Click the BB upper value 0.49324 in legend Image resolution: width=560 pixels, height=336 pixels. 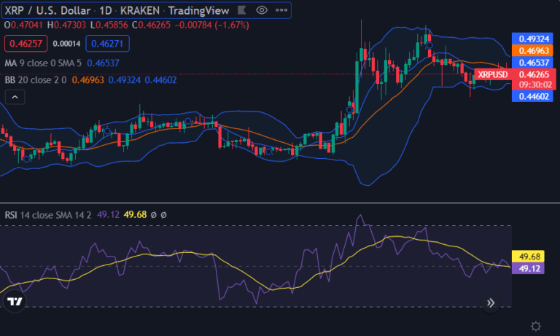124,80
